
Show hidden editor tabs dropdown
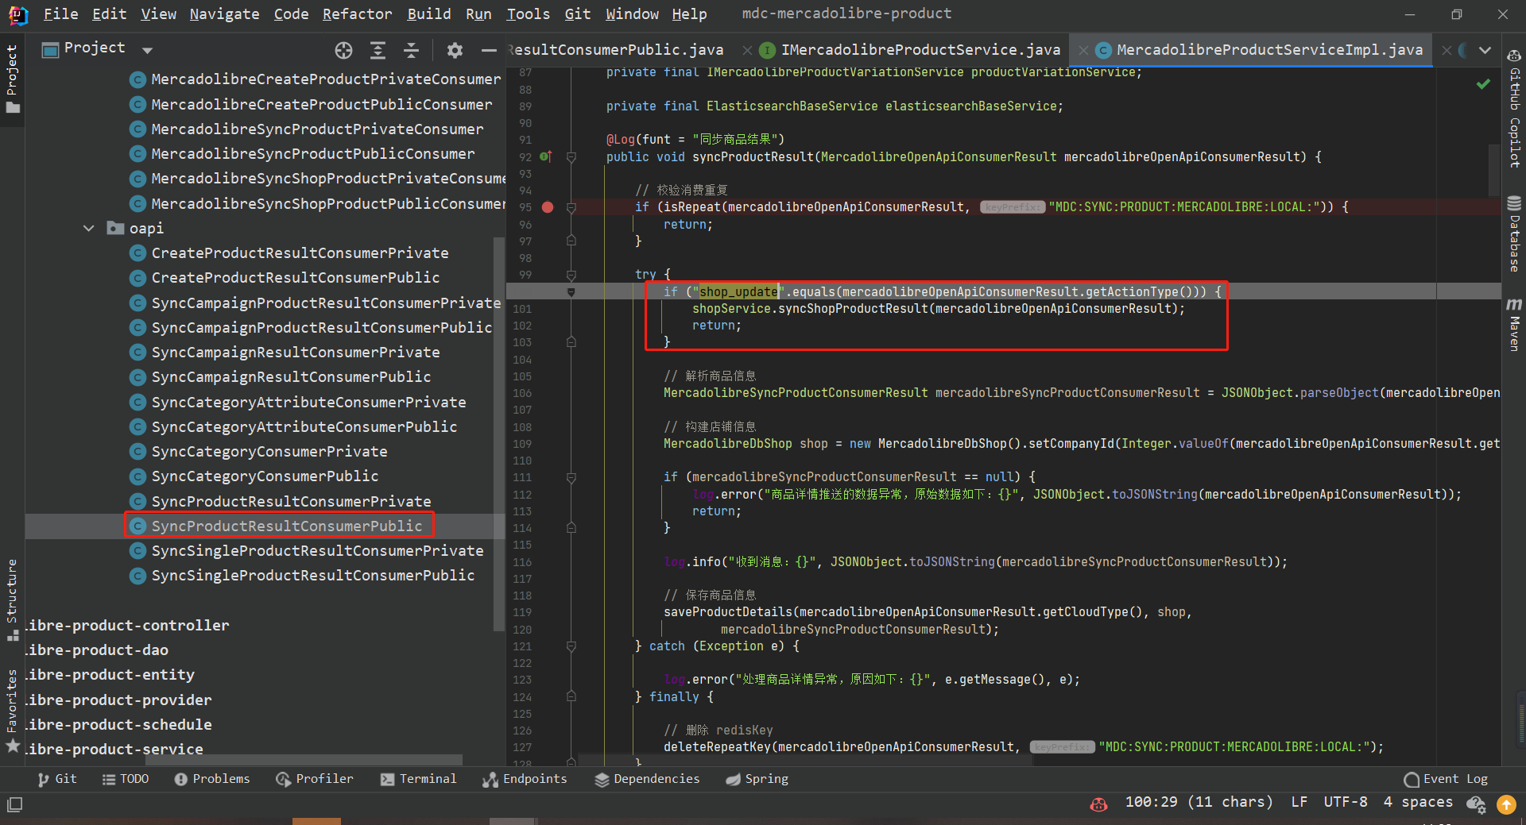(1485, 50)
